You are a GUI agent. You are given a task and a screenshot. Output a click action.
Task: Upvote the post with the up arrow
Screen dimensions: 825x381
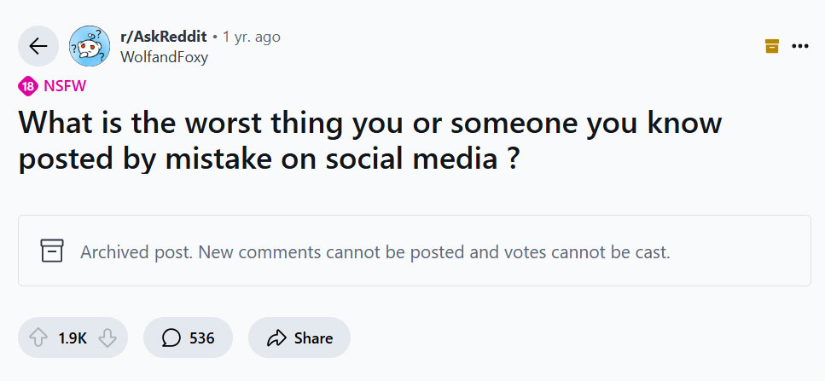pos(38,338)
